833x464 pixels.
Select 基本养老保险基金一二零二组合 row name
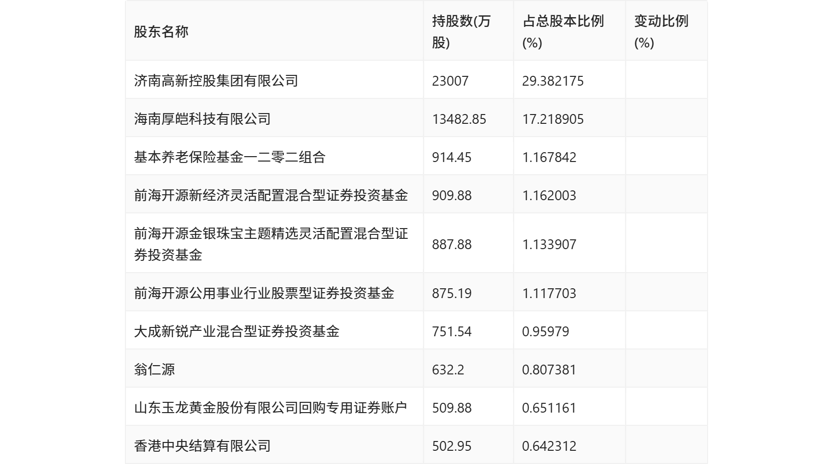click(230, 157)
